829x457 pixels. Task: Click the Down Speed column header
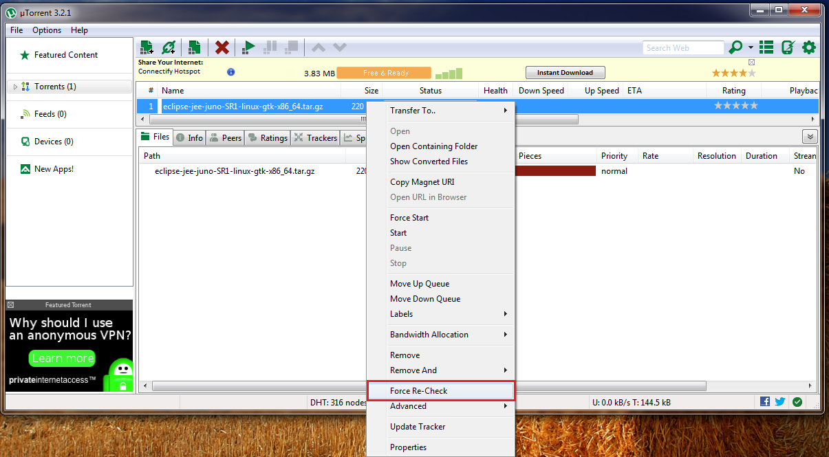point(541,91)
